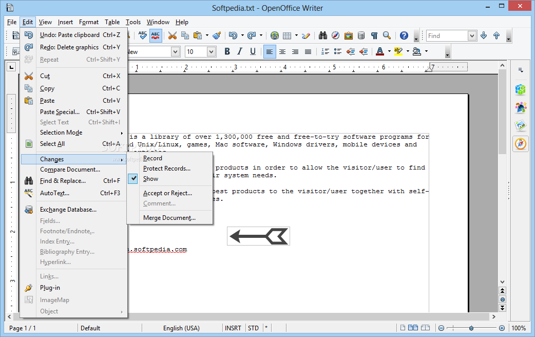Click the Data Sources database icon
The width and height of the screenshot is (535, 337).
pyautogui.click(x=361, y=35)
